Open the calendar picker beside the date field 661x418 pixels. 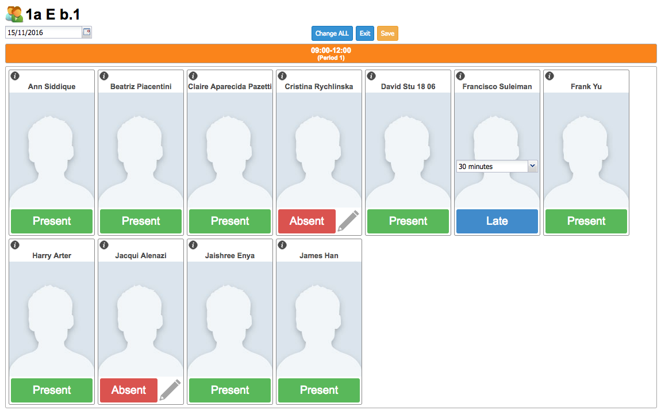86,32
